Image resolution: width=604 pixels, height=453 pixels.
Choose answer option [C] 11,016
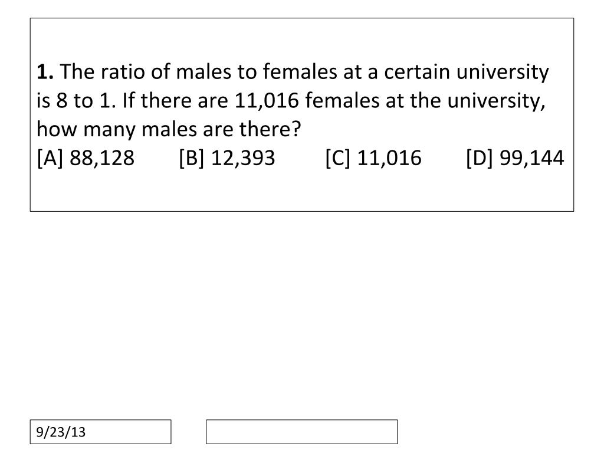373,158
